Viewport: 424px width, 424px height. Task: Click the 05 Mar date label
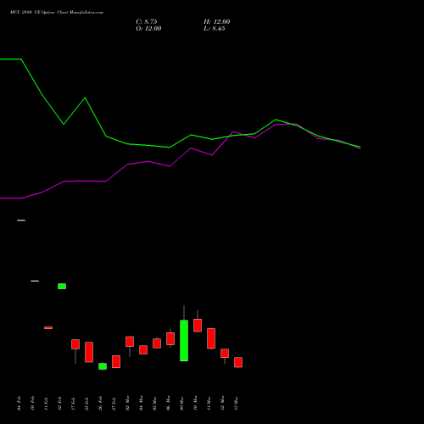pyautogui.click(x=154, y=403)
